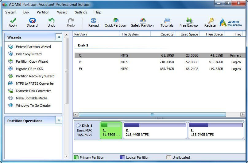Viewport: 248px width, 163px height.
Task: Reload disks using the Reload icon
Action: tap(94, 20)
